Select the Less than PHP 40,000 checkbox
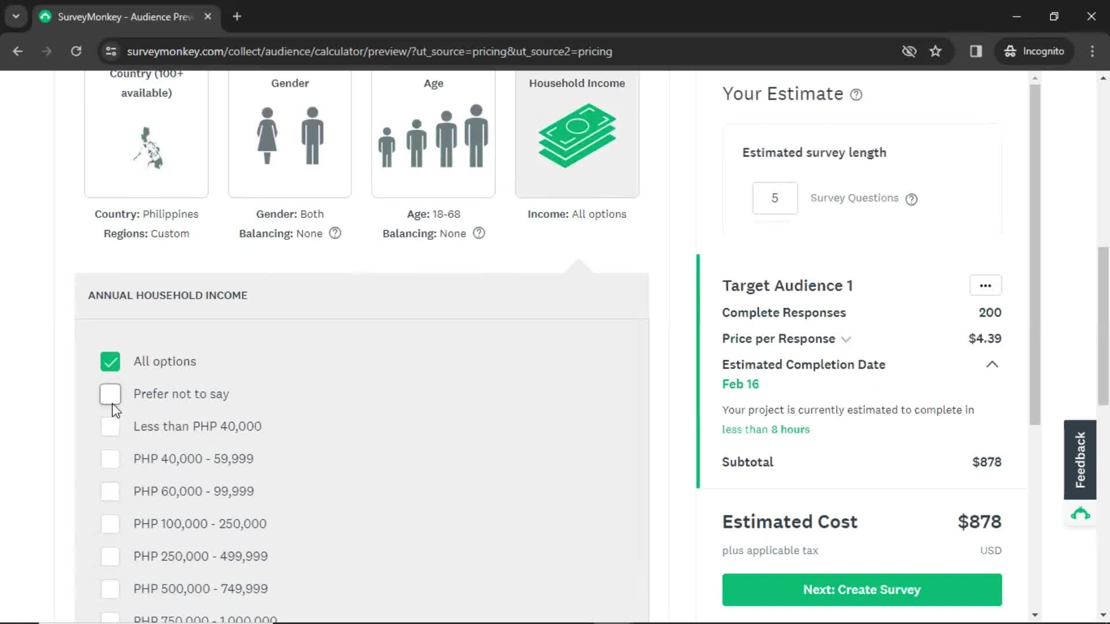 click(109, 426)
